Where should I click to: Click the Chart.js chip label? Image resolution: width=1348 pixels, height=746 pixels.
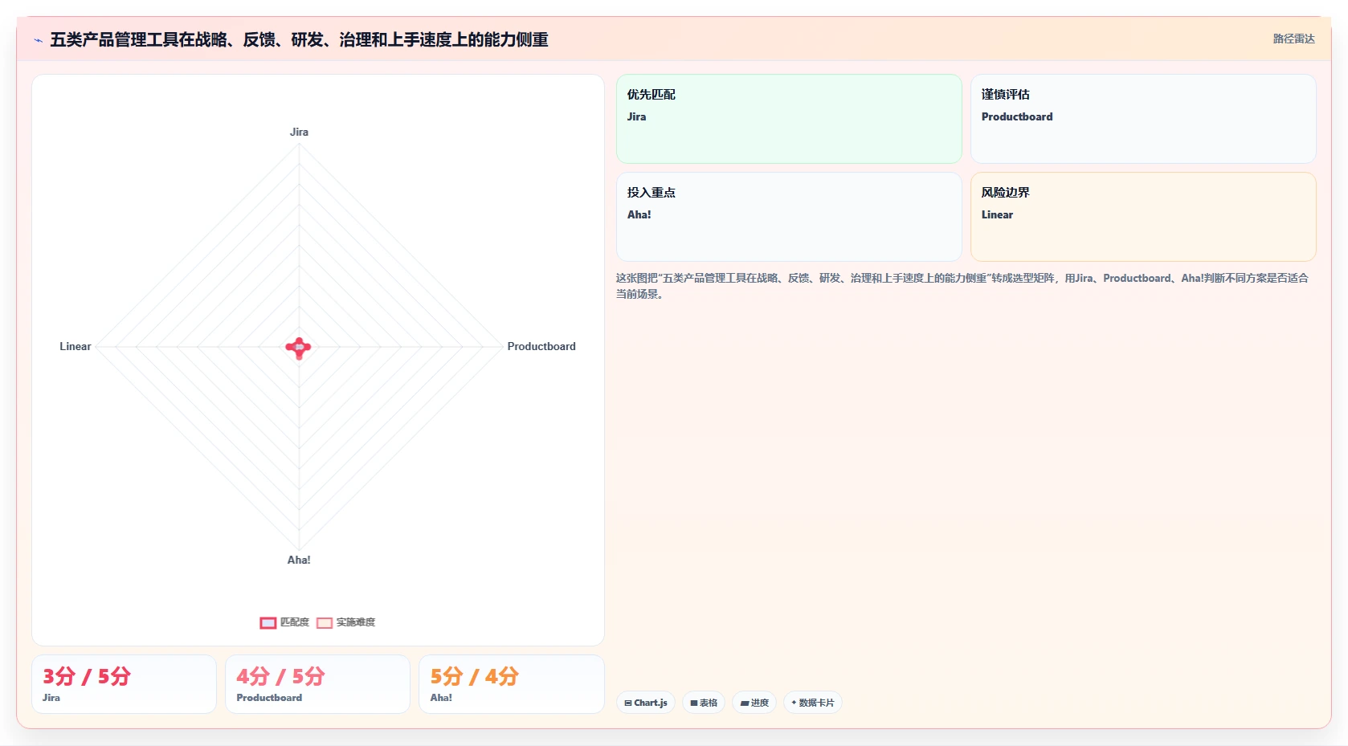click(651, 703)
